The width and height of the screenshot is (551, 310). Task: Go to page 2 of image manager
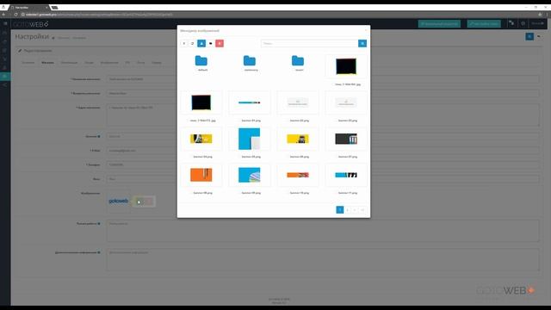347,210
